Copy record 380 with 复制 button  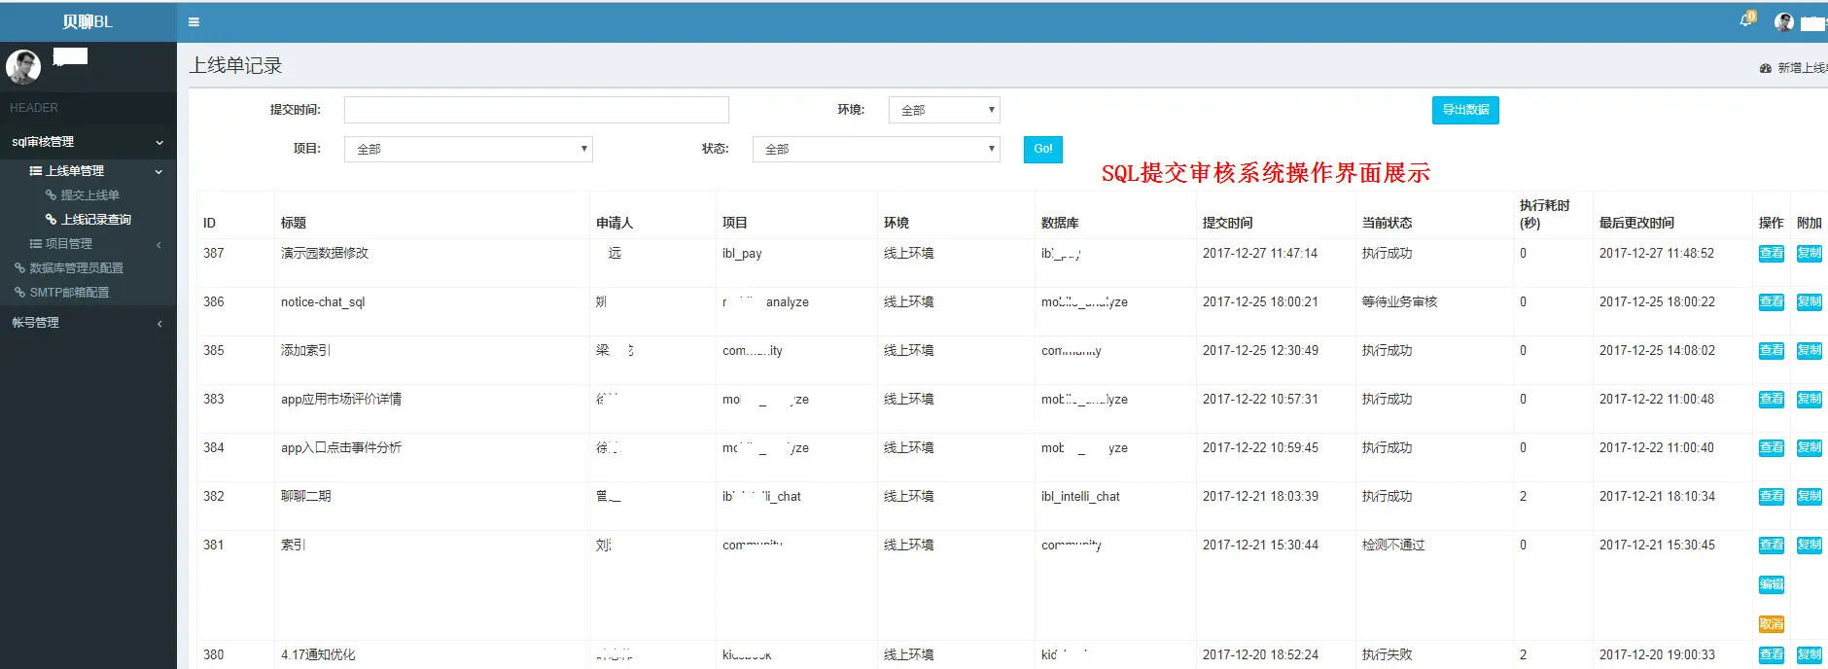pos(1810,654)
